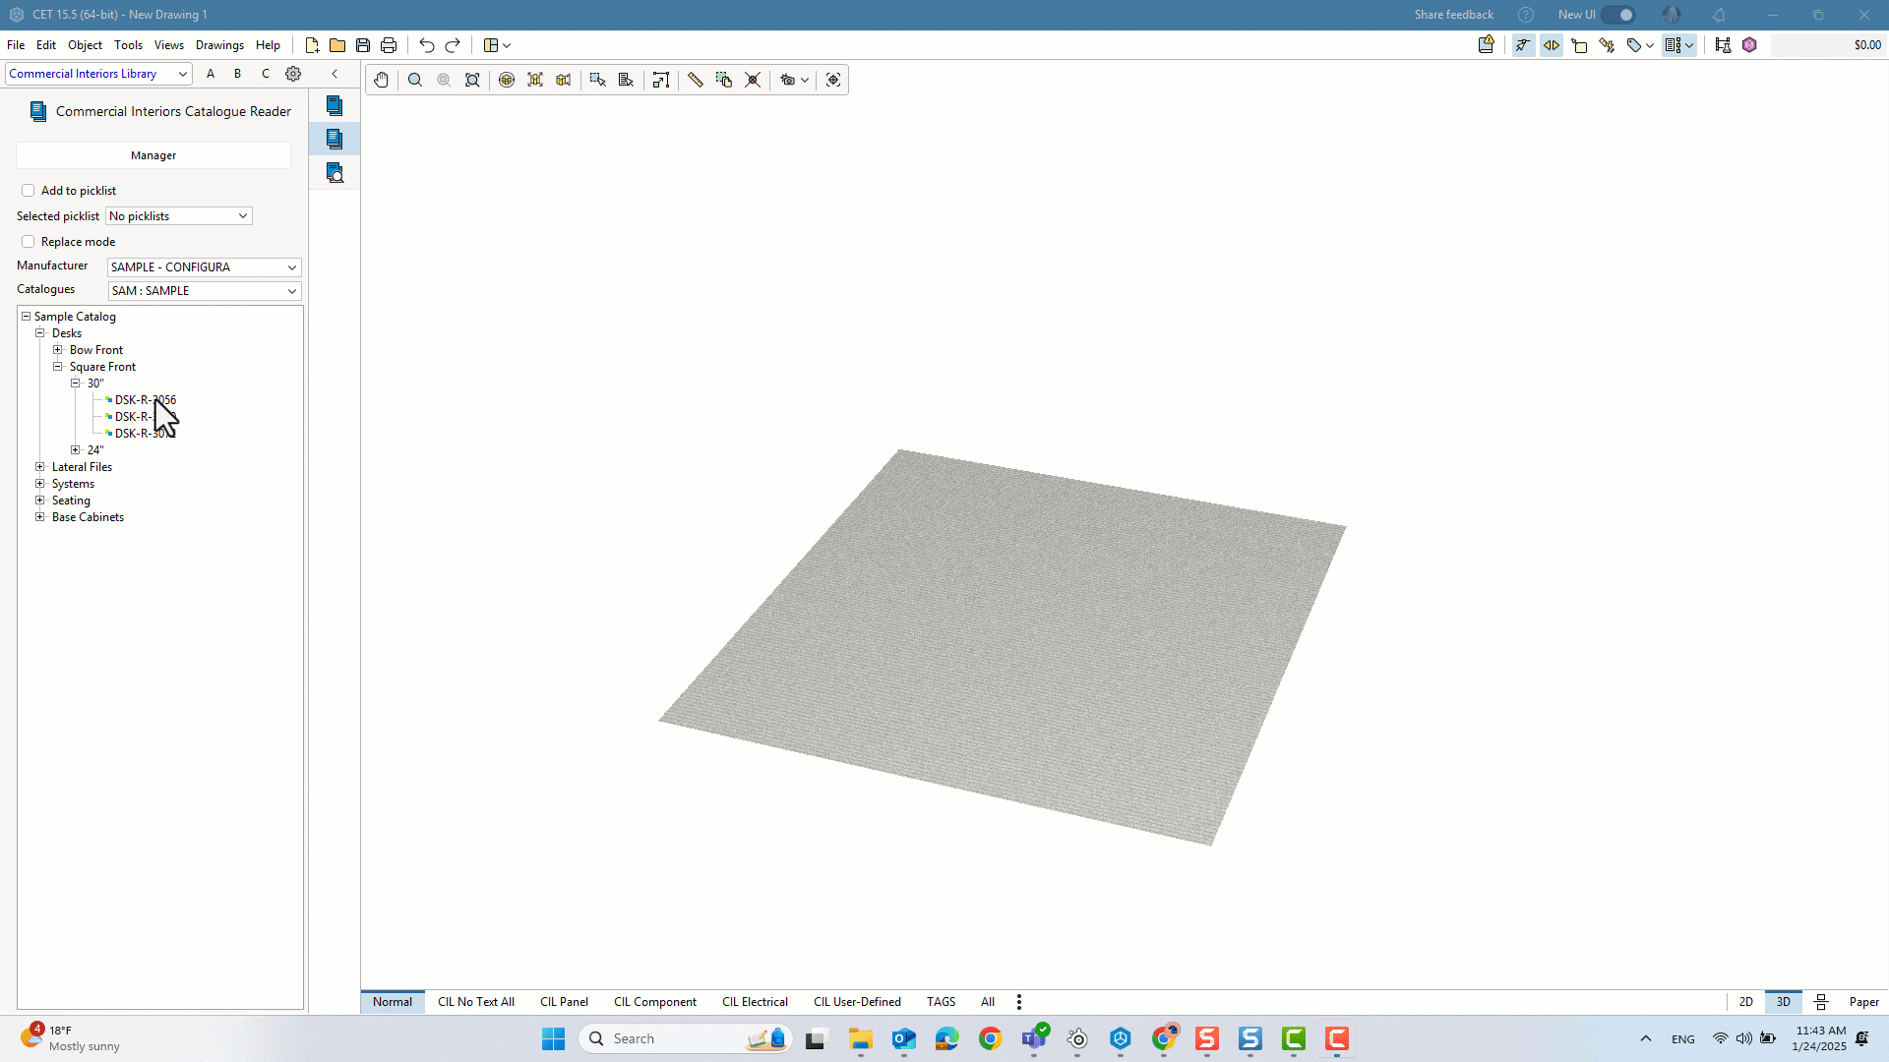The image size is (1889, 1062).
Task: Click the Share feedback link
Action: click(1453, 15)
